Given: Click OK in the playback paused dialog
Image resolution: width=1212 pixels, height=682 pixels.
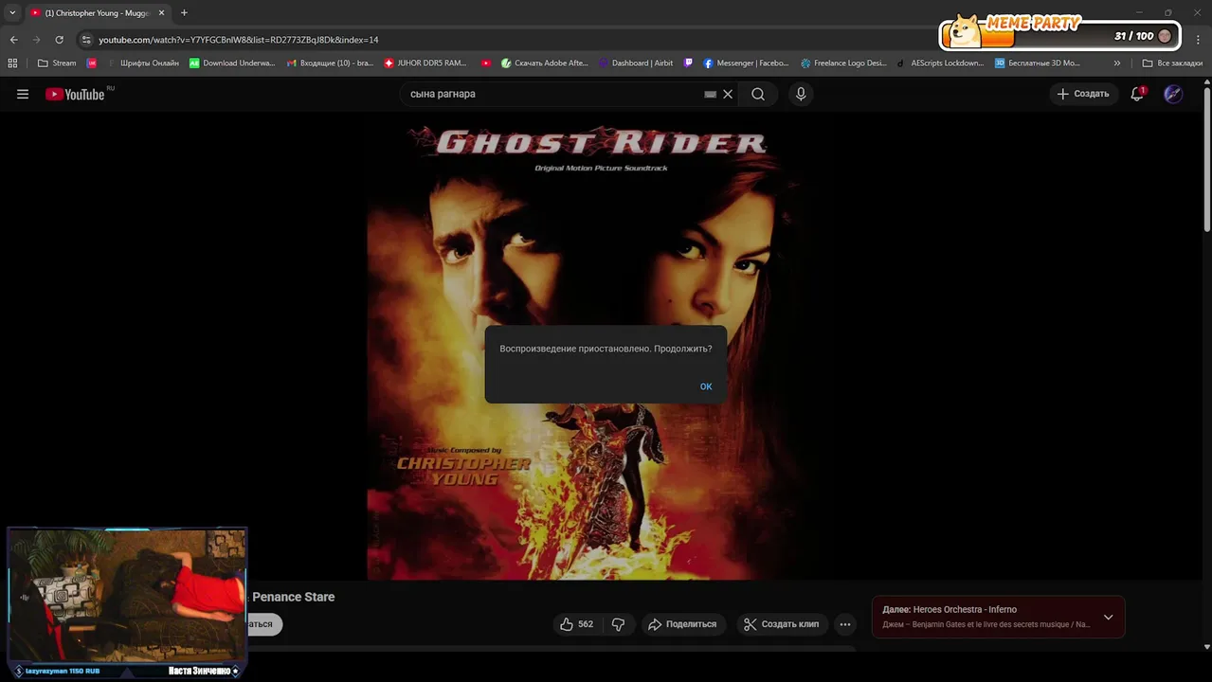Looking at the screenshot, I should (706, 386).
